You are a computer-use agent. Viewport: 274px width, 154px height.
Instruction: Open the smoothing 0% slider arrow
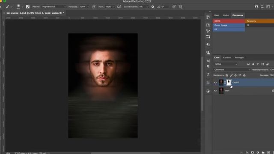(x=147, y=7)
